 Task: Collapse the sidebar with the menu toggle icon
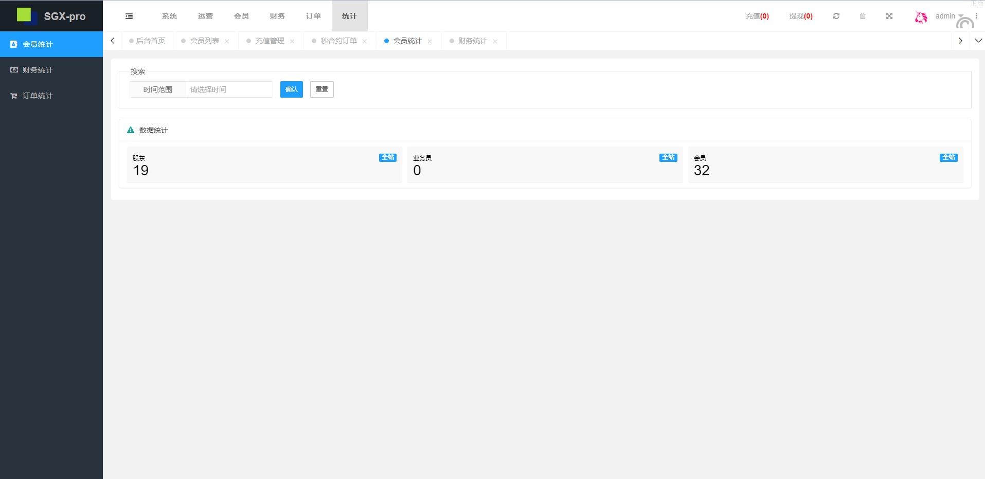(129, 16)
